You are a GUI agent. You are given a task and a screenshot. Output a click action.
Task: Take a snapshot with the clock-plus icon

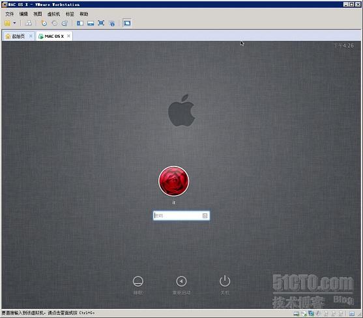44,23
